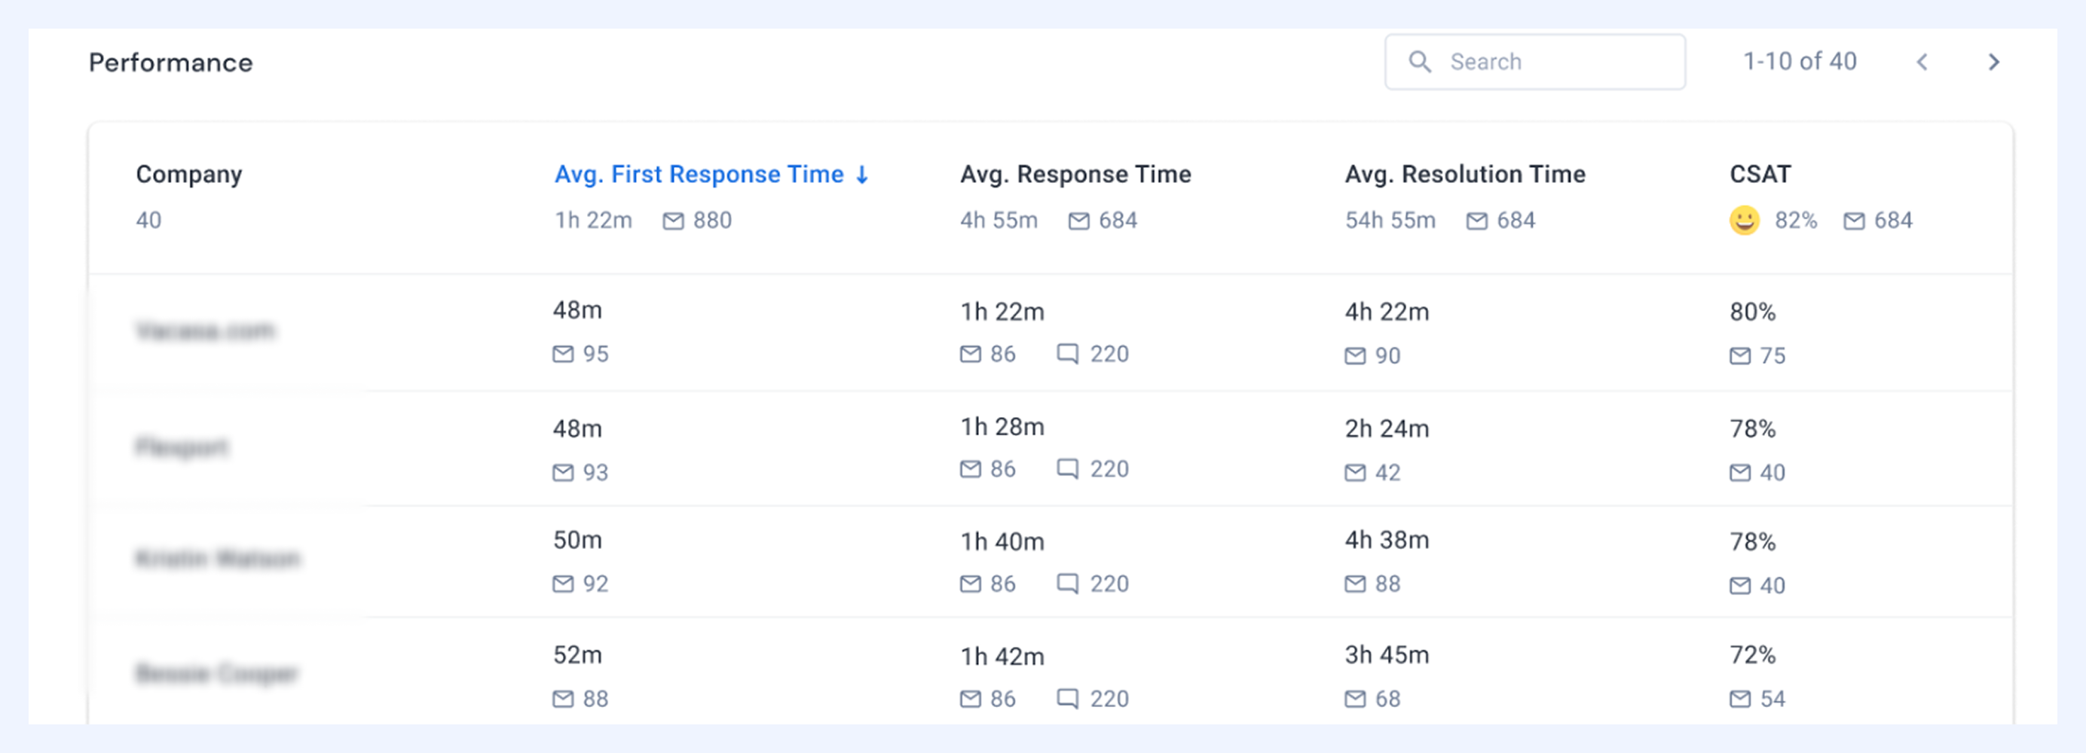
Task: Click envelope icon beside 95 count
Action: point(563,354)
